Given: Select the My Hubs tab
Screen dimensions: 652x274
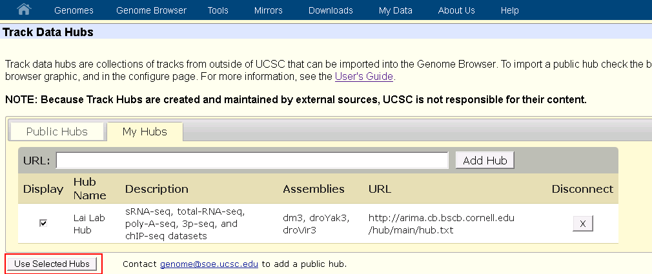Looking at the screenshot, I should tap(145, 132).
